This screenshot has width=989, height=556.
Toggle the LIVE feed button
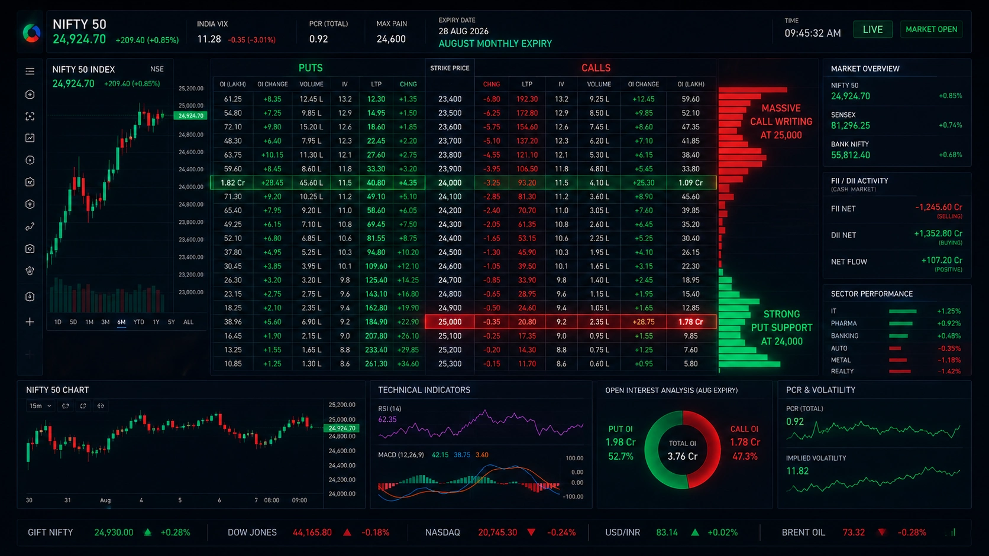(872, 30)
